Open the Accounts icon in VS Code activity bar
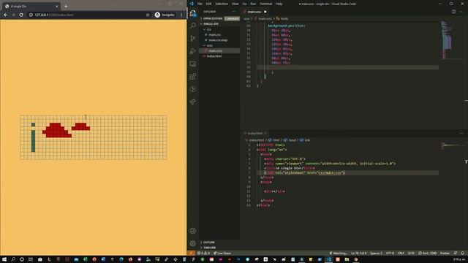This screenshot has height=263, width=468. tap(193, 231)
